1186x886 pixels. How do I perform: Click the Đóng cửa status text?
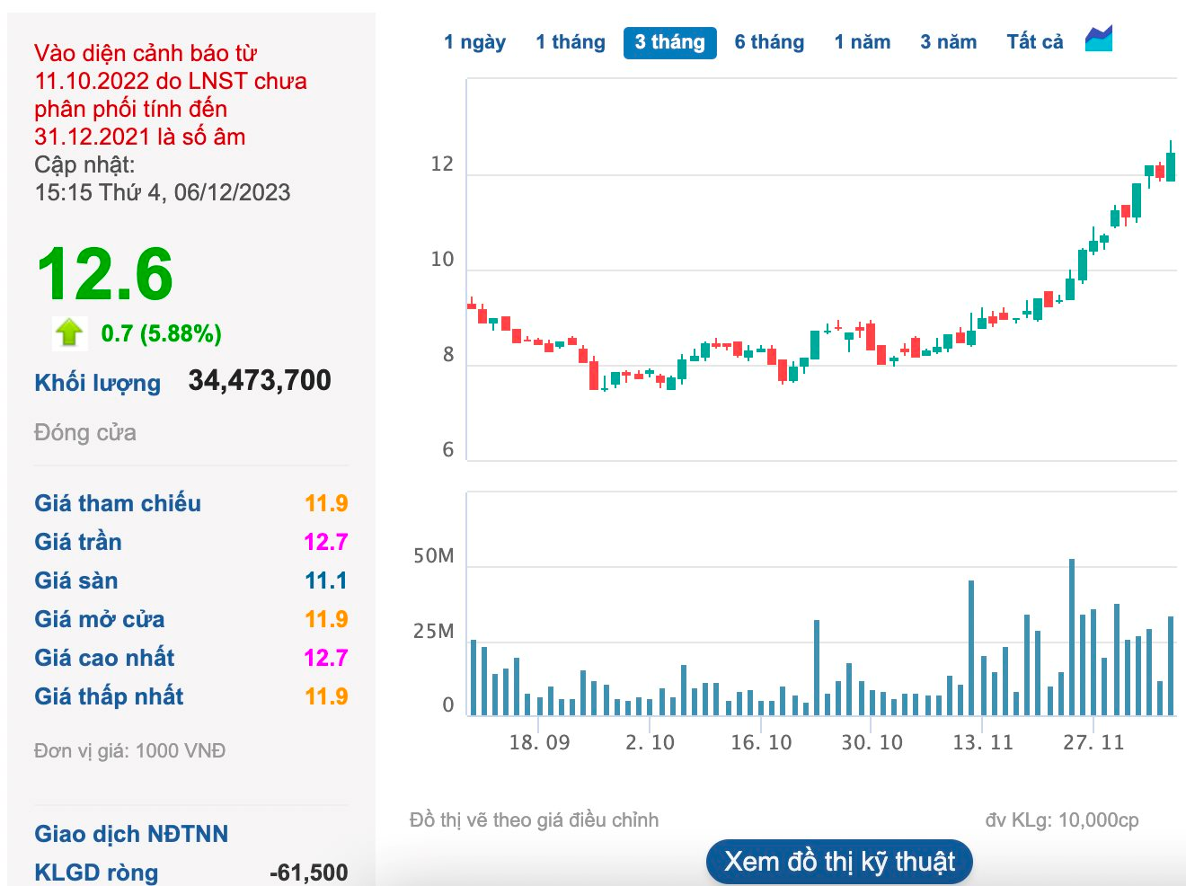coord(85,432)
